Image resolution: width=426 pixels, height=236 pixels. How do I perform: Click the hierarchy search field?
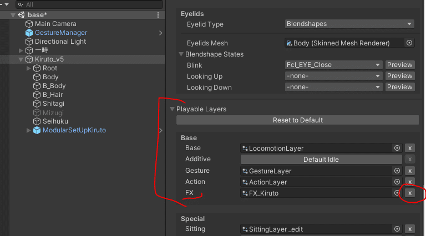click(x=89, y=4)
